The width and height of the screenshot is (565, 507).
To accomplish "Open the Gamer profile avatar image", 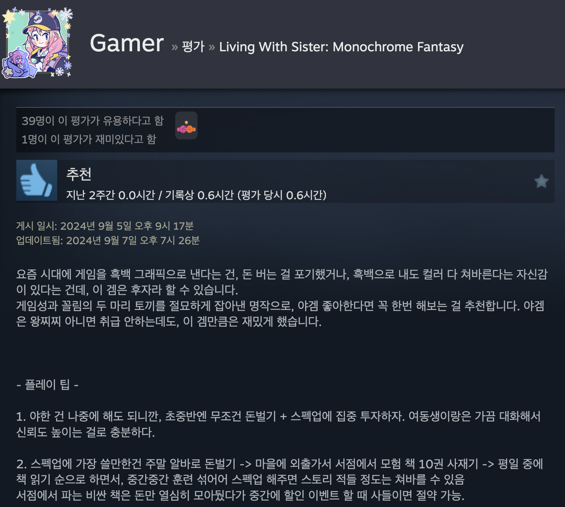I will pyautogui.click(x=38, y=43).
